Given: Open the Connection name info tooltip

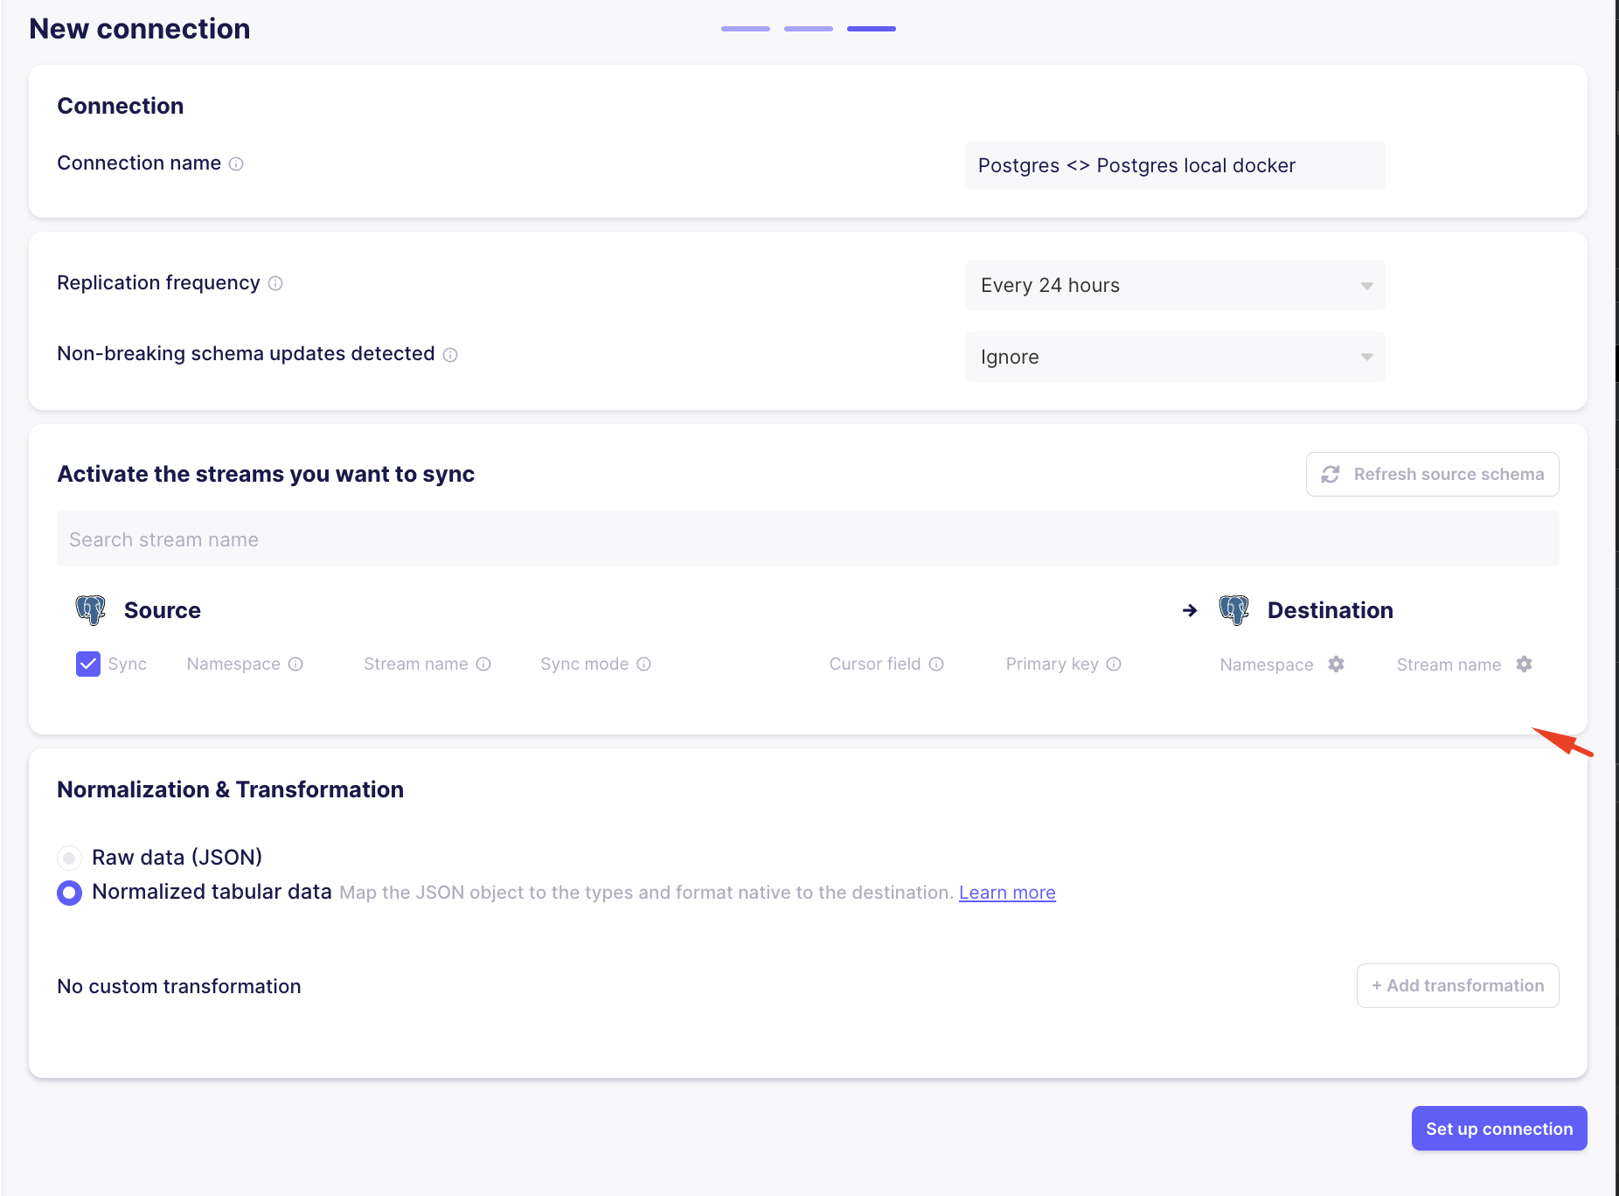Looking at the screenshot, I should point(237,163).
